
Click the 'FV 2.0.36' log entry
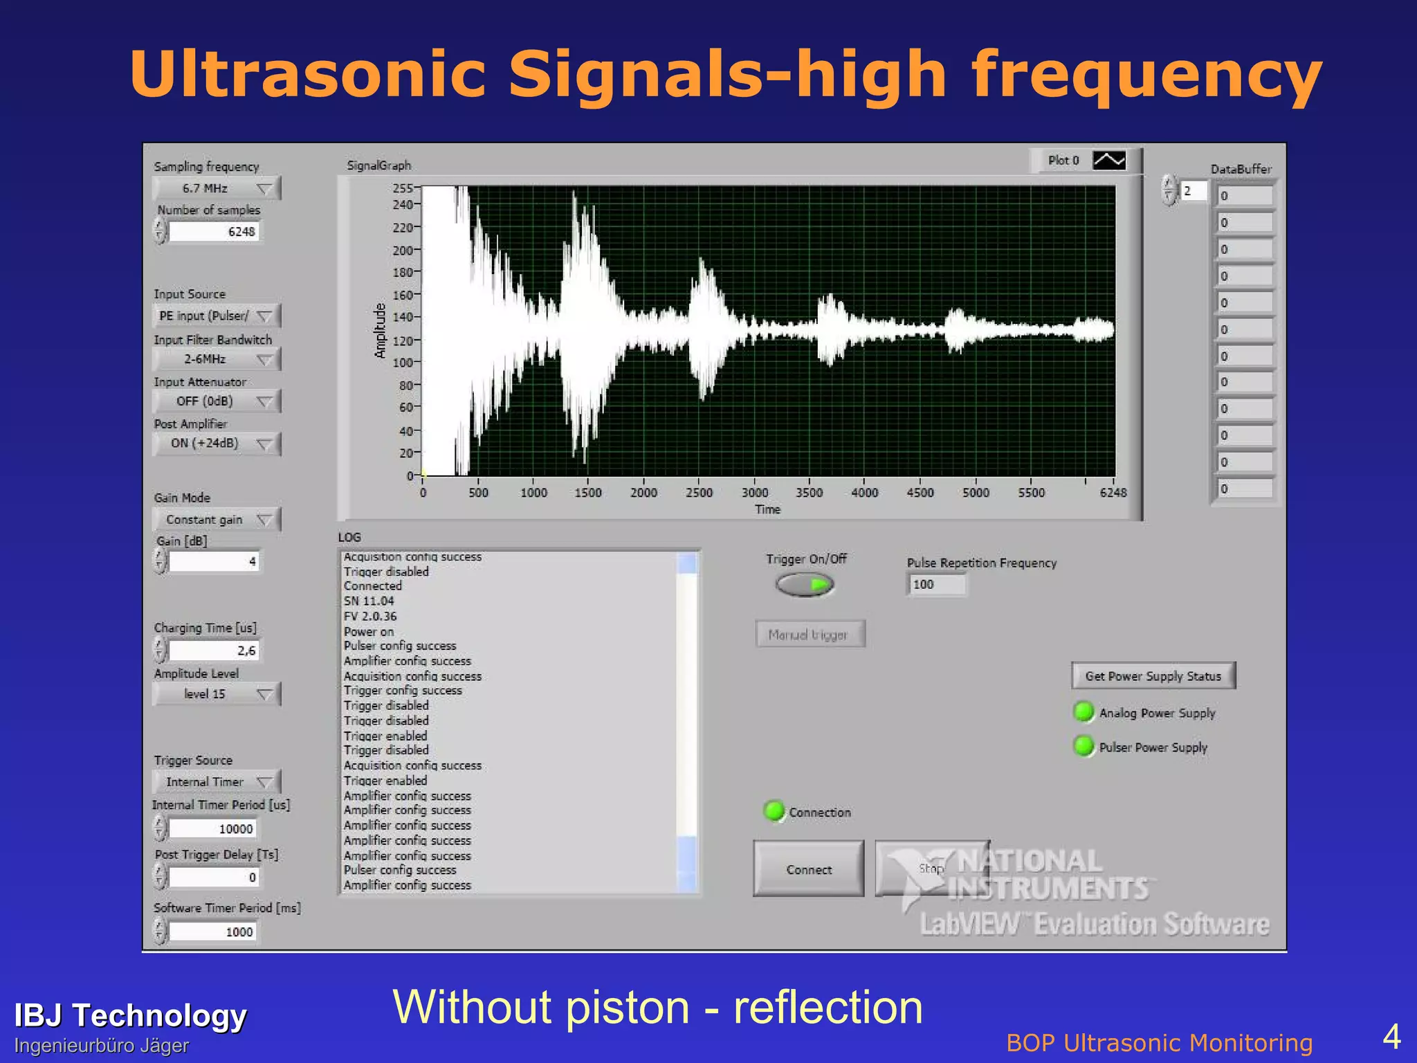pyautogui.click(x=370, y=617)
